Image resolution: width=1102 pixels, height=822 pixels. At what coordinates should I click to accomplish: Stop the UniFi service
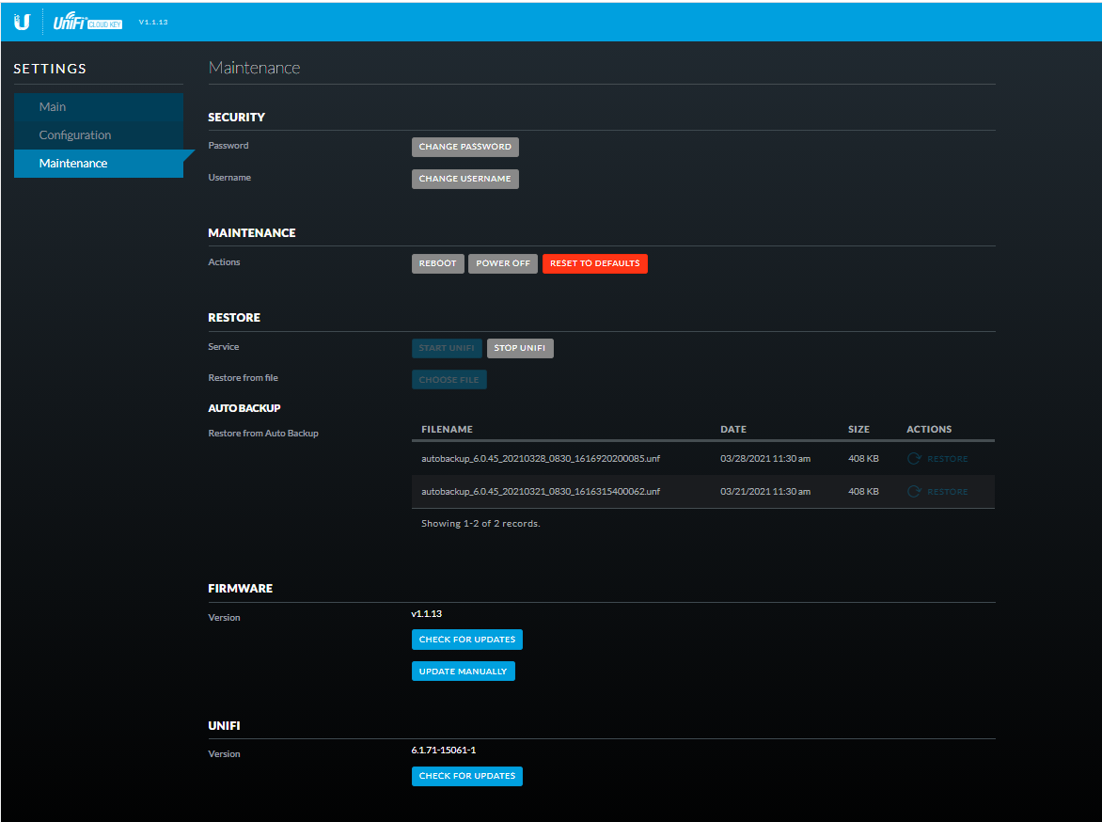pos(520,348)
